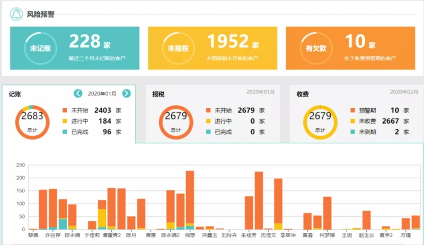Click the 记账 donut chart showing 2683
This screenshot has width=424, height=245.
click(32, 122)
